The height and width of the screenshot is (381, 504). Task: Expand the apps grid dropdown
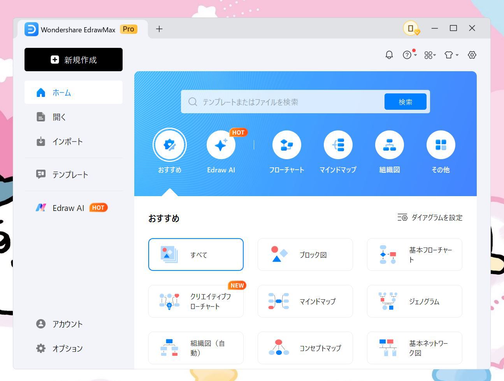point(430,55)
